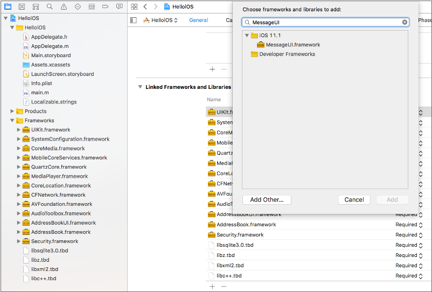432x292 pixels.
Task: Cancel the framework chooser dialog
Action: click(354, 199)
